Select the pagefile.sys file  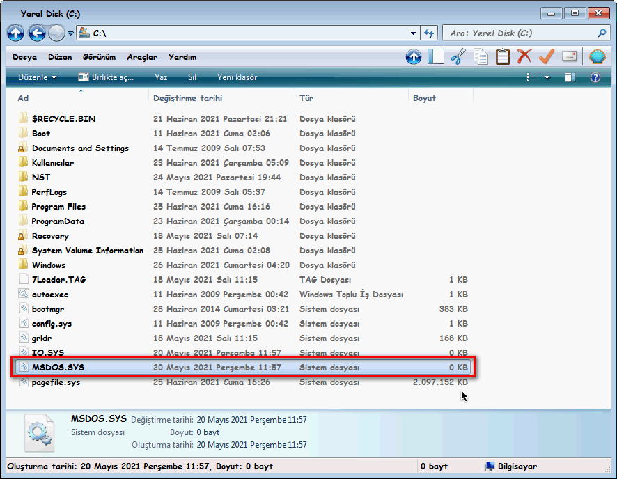coord(56,382)
